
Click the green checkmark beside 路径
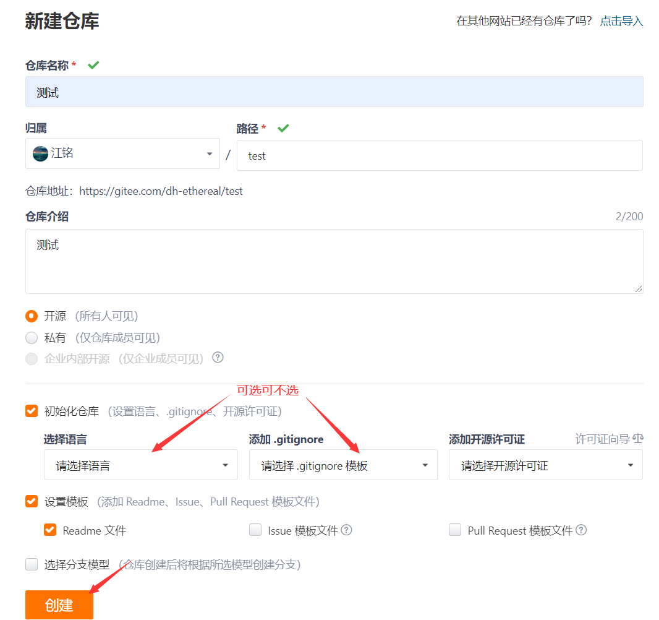283,129
